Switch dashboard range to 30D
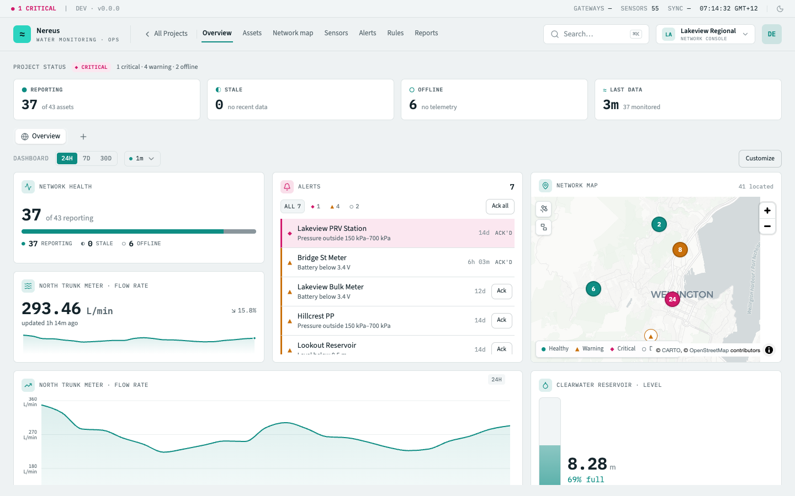Screen dimensions: 795x496 (x=106, y=159)
